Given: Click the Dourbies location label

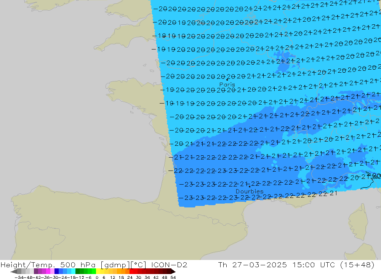Looking at the screenshot, I should [250, 191].
